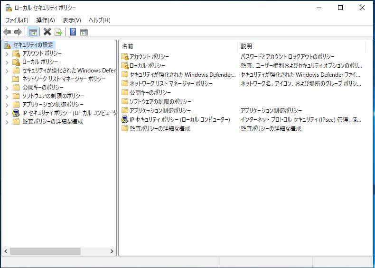Screen dimensions: 375x268
Task: Click the Delete (X) toolbar icon
Action: tap(47, 32)
